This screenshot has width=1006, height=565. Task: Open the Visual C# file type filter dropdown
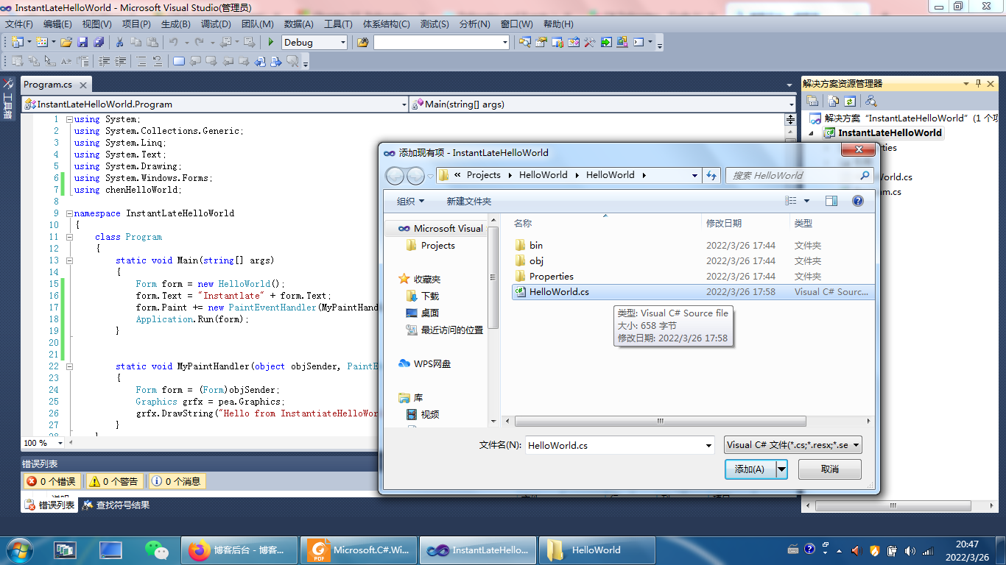(x=792, y=445)
